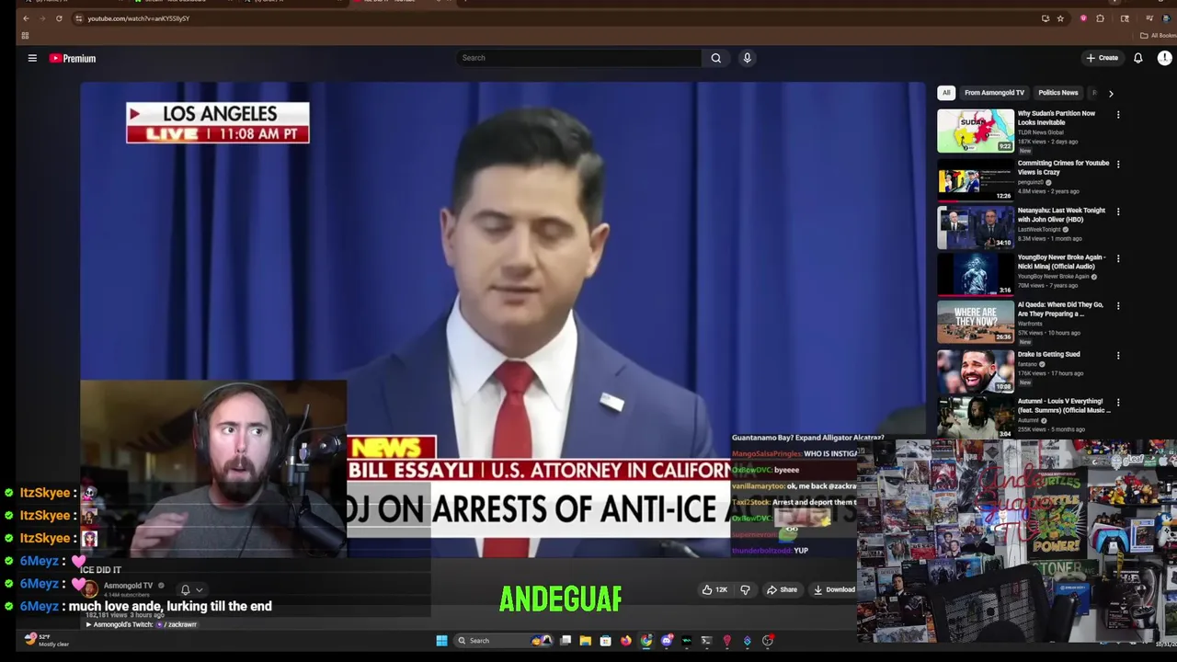Screen dimensions: 1177x662
Task: Open more options for the Al Qaeda video
Action: [x=1118, y=306]
